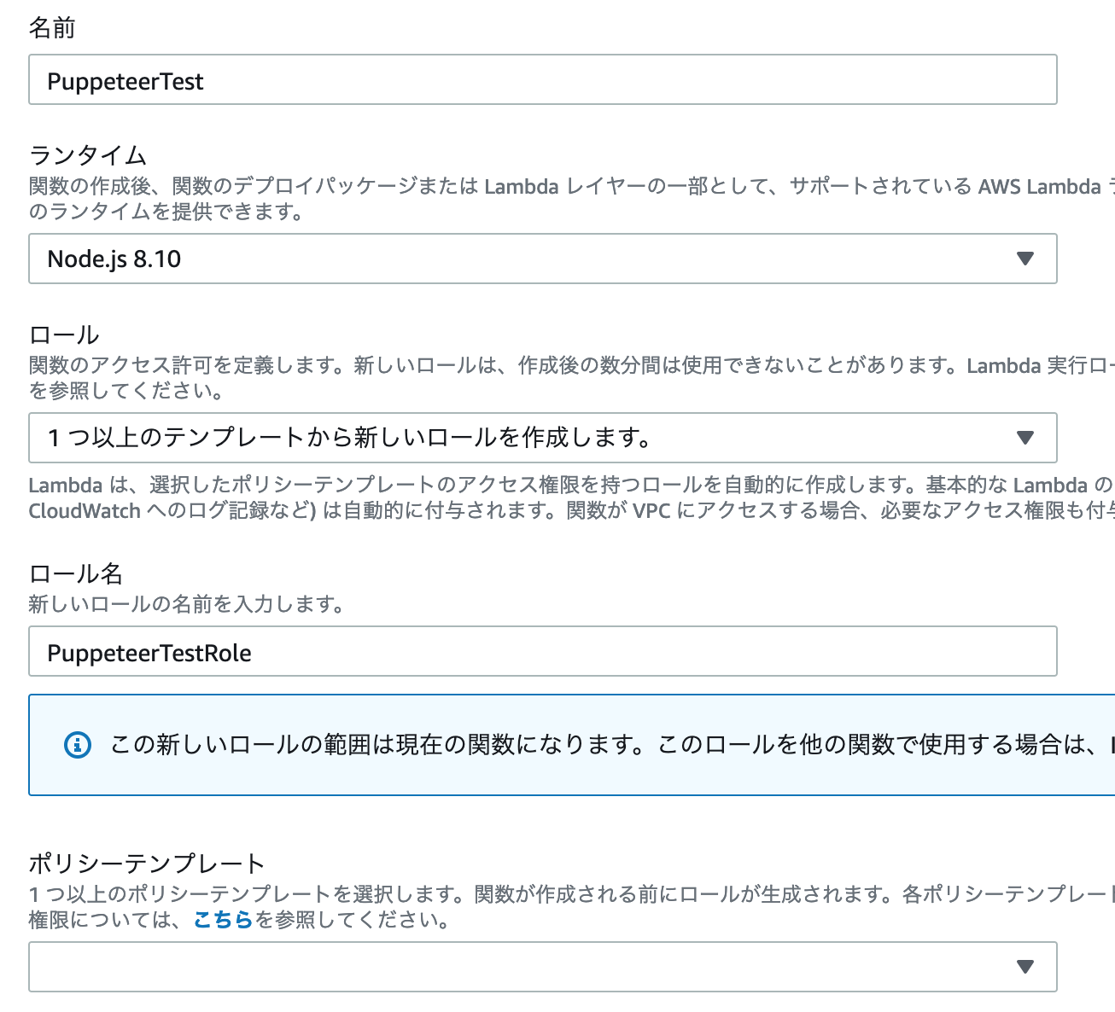Click the ロール名 heading
Screen dimensions: 1115x1012
pos(76,573)
